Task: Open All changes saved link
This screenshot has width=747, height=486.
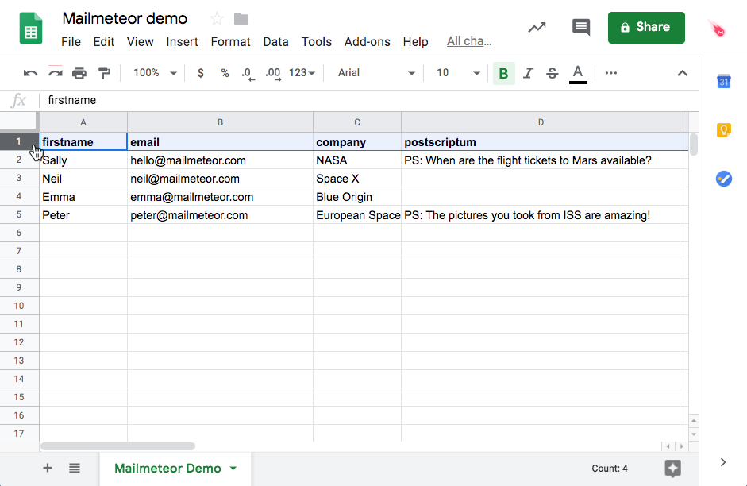Action: pyautogui.click(x=469, y=41)
